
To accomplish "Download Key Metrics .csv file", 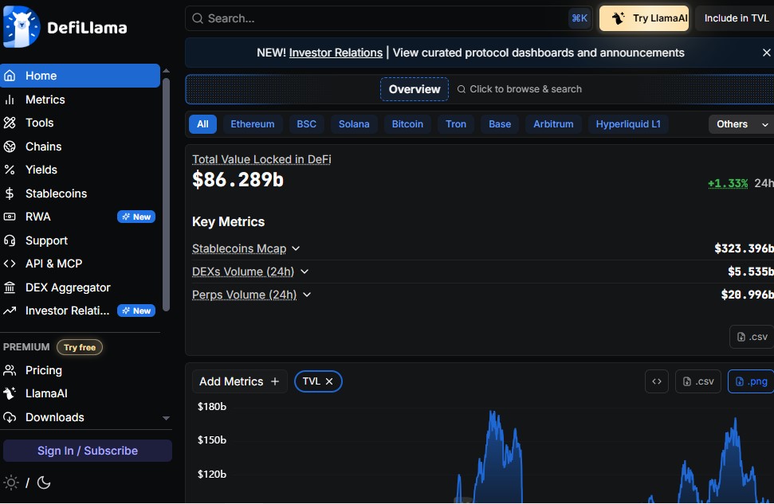I will coord(752,337).
